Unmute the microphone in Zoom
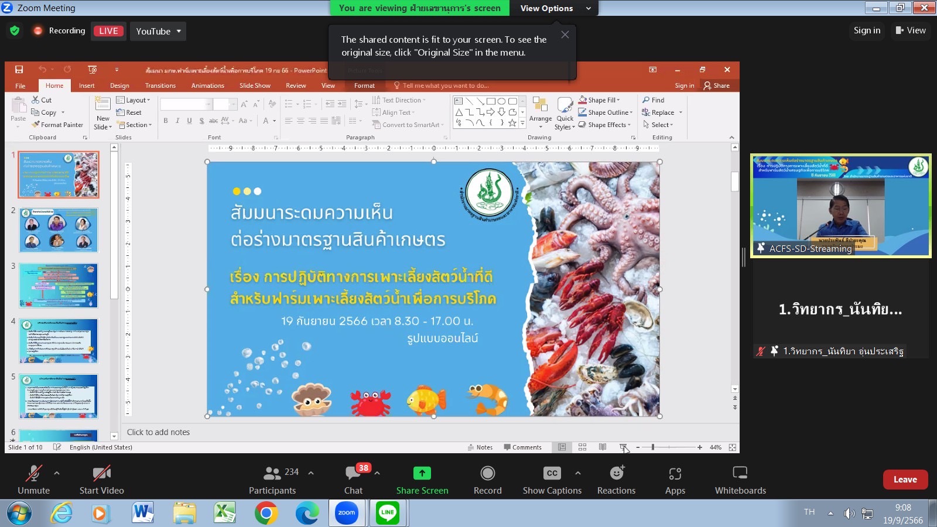Screen dimensions: 937x527 coord(33,480)
